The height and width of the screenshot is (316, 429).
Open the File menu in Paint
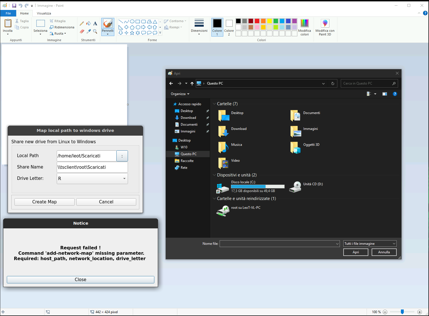[8, 13]
